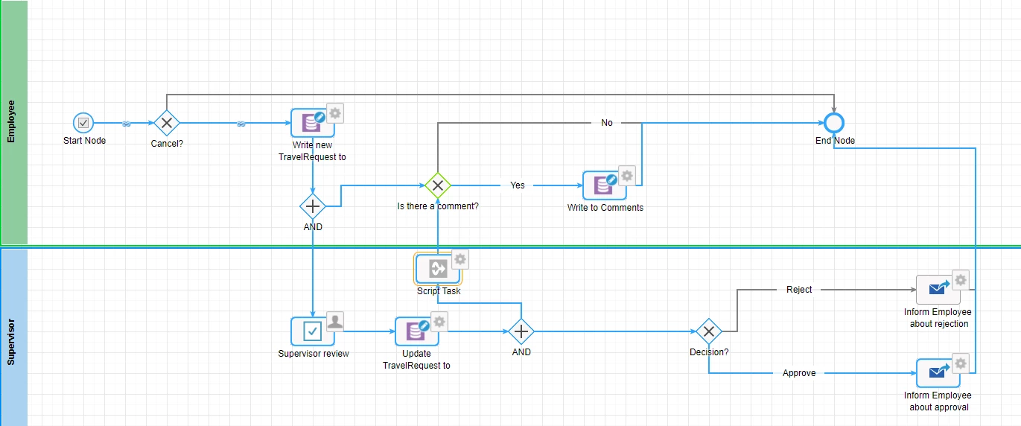Select the Supervisor swimlane header

(14, 337)
